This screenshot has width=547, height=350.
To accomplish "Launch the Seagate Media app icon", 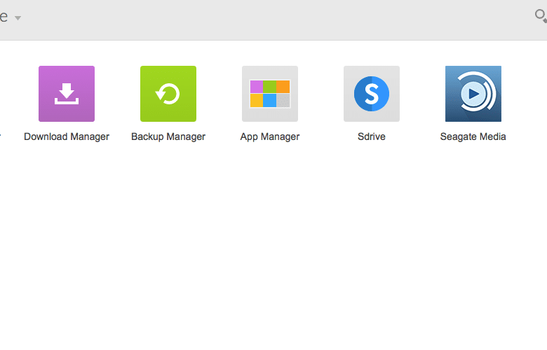I will (473, 94).
